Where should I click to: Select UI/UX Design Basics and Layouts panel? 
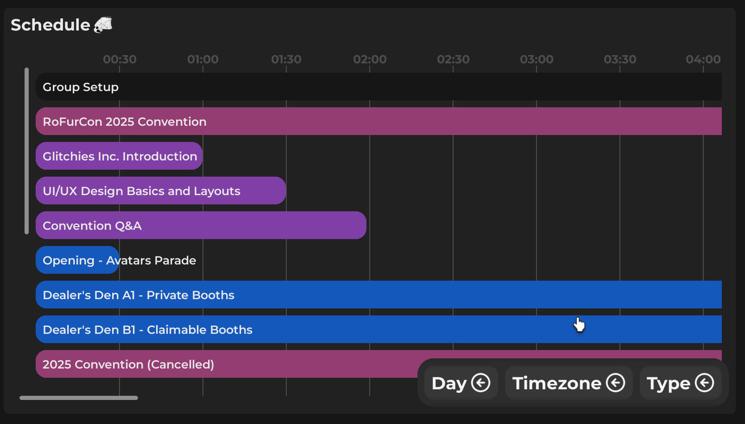(x=161, y=191)
